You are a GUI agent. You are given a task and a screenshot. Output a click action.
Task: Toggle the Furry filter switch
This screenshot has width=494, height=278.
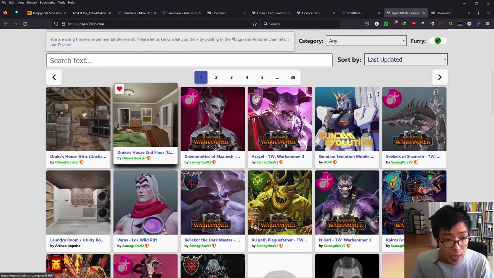438,41
